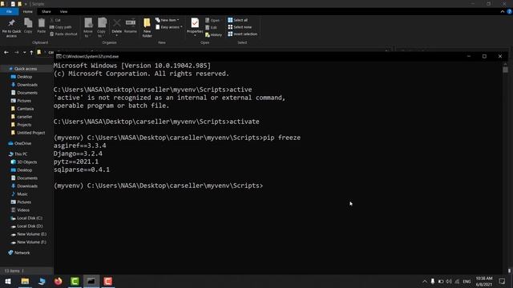Screen dimensions: 513x288
Task: Open Videos under This PC
Action: 20,210
